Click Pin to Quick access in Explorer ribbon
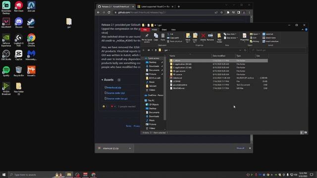Viewport: 317px width, 178px height. click(147, 38)
